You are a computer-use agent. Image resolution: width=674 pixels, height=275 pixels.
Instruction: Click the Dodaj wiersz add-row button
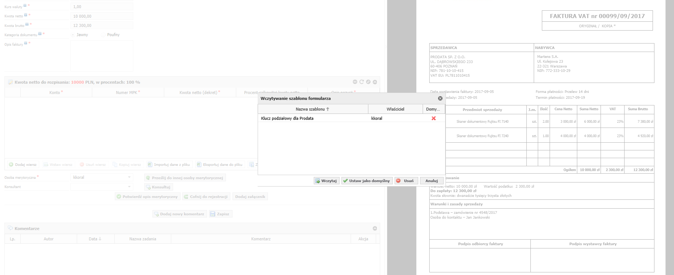23,165
